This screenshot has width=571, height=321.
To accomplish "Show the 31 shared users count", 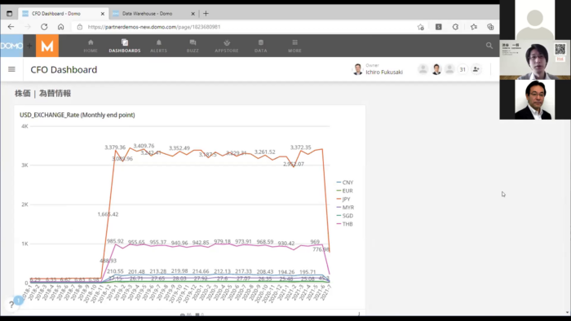I will pos(463,69).
